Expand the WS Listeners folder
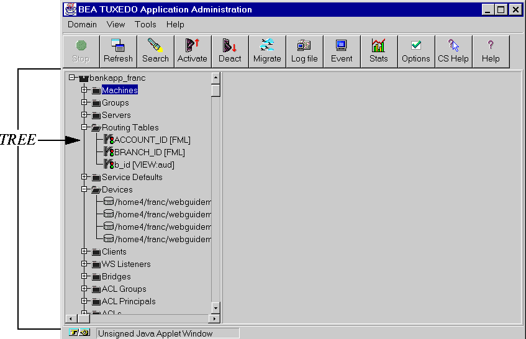Viewport: 526px width, 339px height. pos(84,263)
